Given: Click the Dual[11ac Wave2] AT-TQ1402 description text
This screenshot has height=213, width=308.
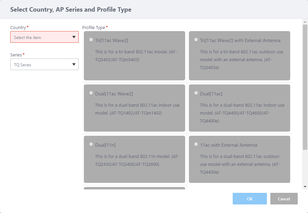Looking at the screenshot, I should [137, 109].
